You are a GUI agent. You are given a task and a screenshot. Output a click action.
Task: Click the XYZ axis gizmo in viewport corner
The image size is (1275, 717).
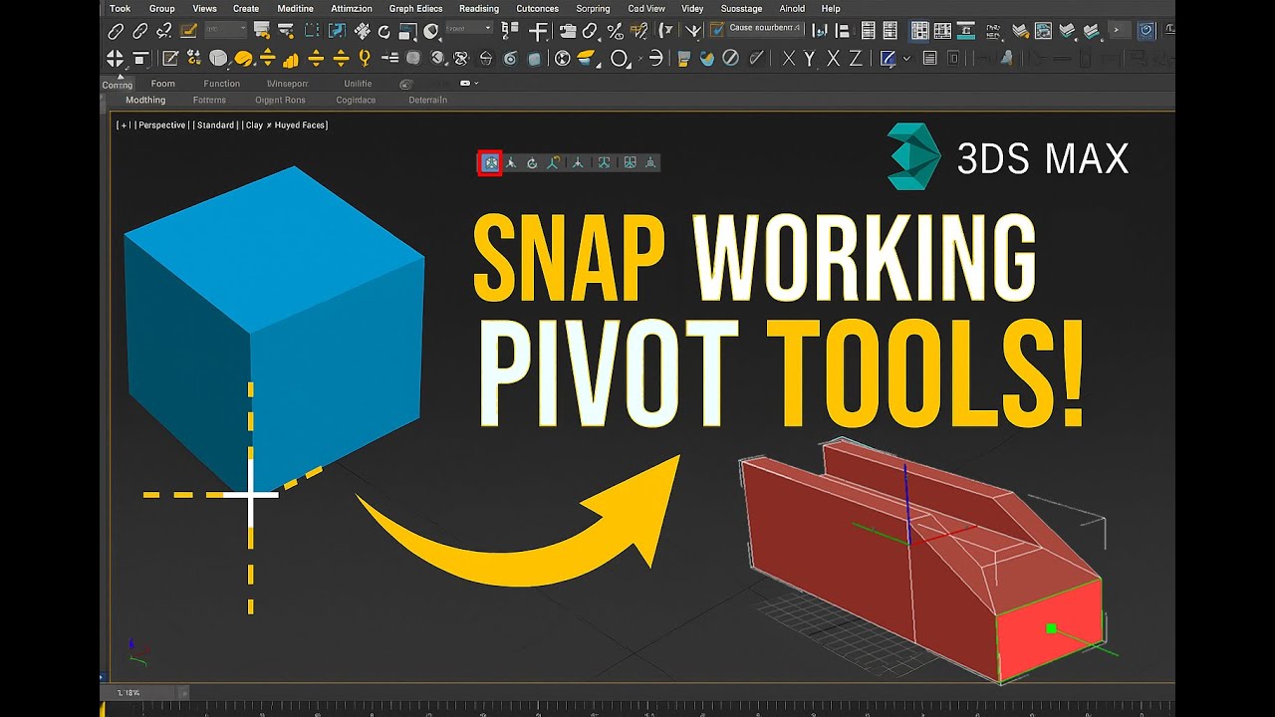tap(137, 652)
